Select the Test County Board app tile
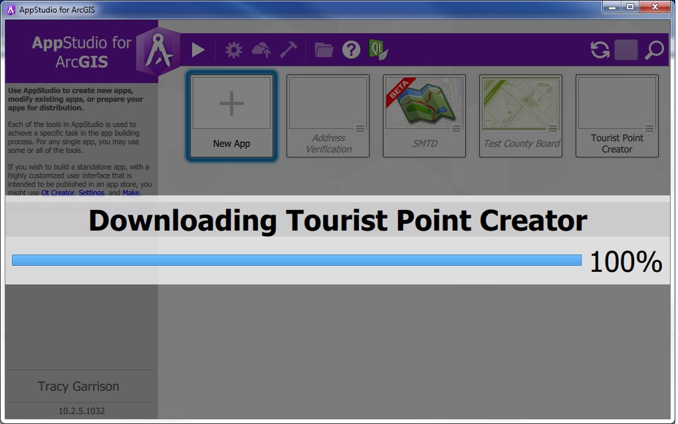The image size is (678, 424). point(520,116)
